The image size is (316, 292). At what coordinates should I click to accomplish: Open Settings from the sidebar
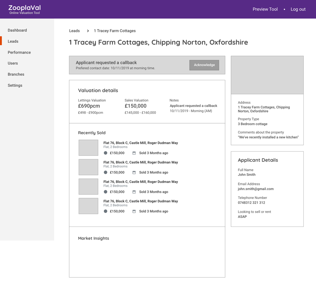(15, 85)
